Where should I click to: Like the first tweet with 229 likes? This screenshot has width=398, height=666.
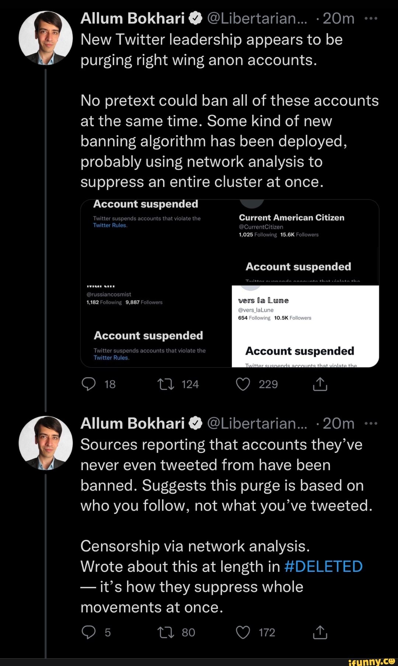click(x=243, y=384)
